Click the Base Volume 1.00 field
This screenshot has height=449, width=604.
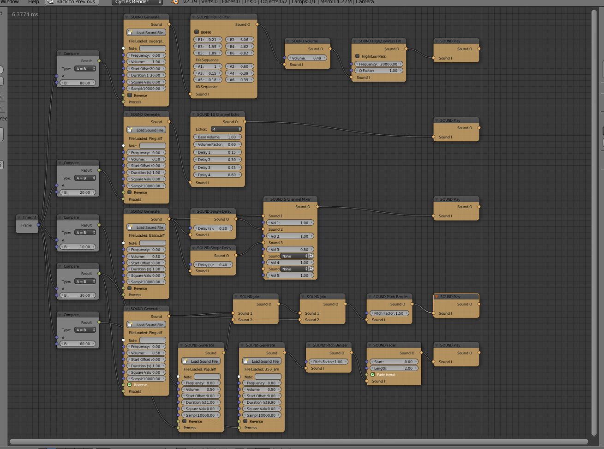point(217,137)
